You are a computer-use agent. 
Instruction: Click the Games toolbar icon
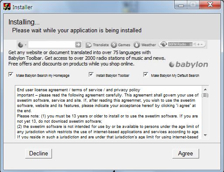click(x=114, y=45)
